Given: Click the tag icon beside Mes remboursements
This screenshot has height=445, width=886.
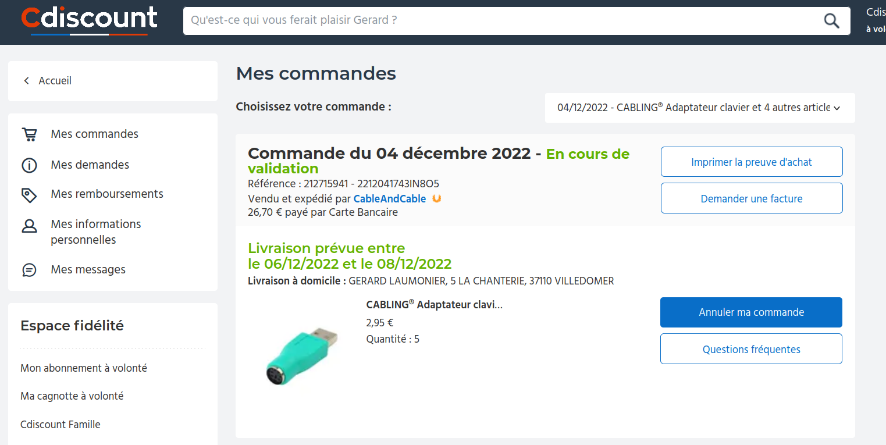Looking at the screenshot, I should 29,195.
